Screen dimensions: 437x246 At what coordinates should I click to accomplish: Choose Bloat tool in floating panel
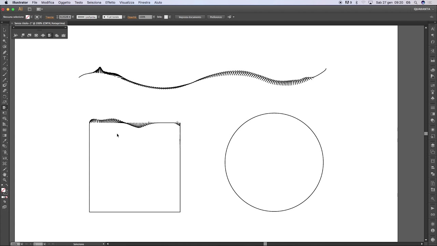(43, 35)
